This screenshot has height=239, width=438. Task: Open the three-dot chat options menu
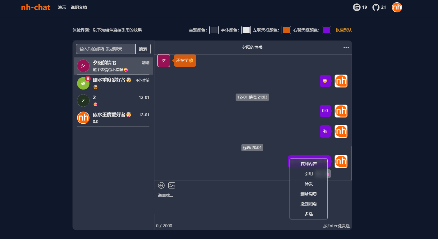pos(346,48)
